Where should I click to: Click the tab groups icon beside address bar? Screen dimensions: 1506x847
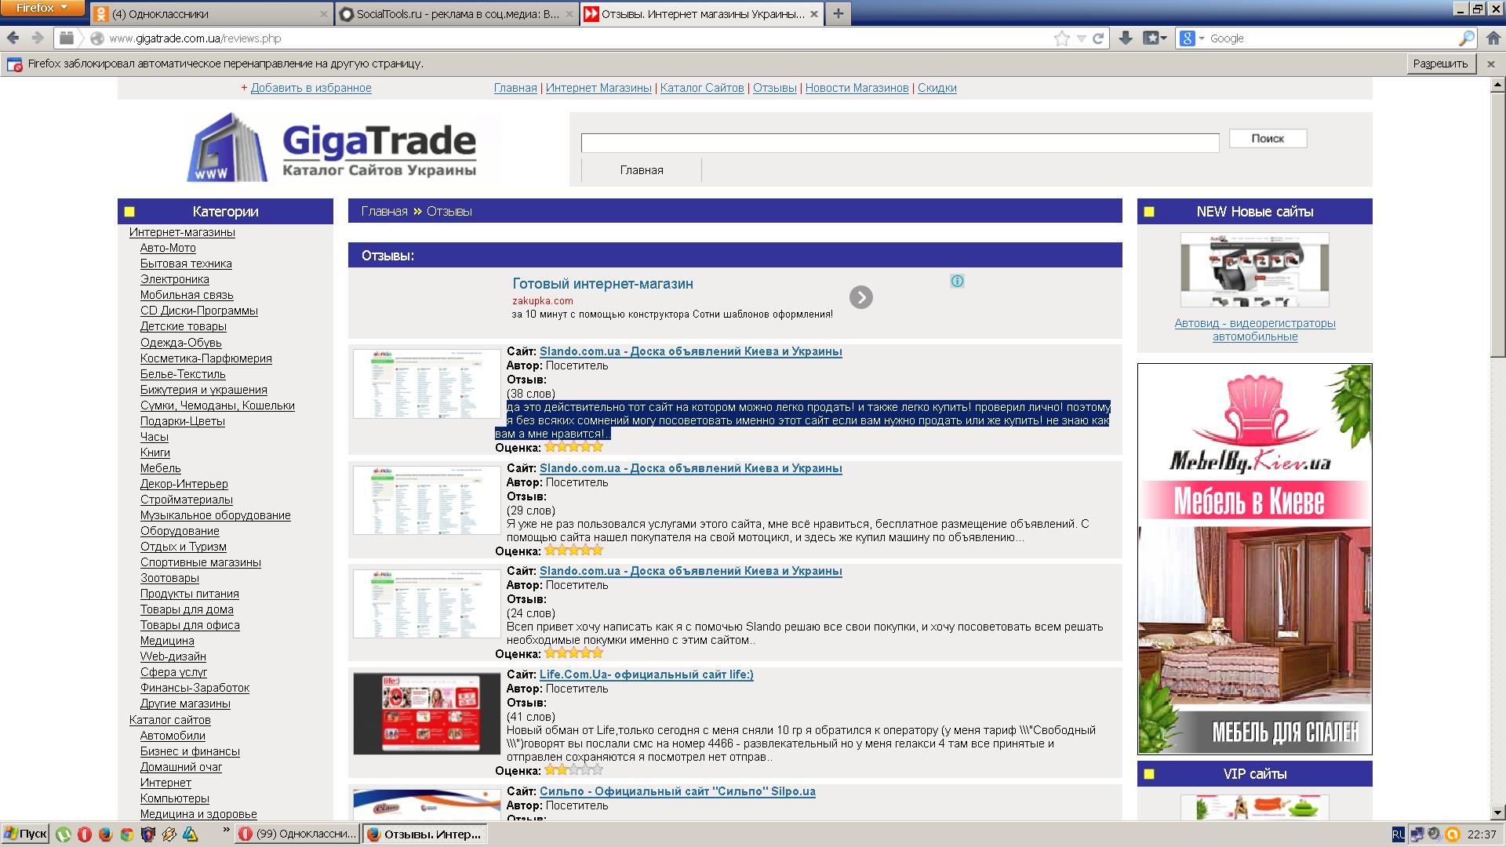point(67,38)
